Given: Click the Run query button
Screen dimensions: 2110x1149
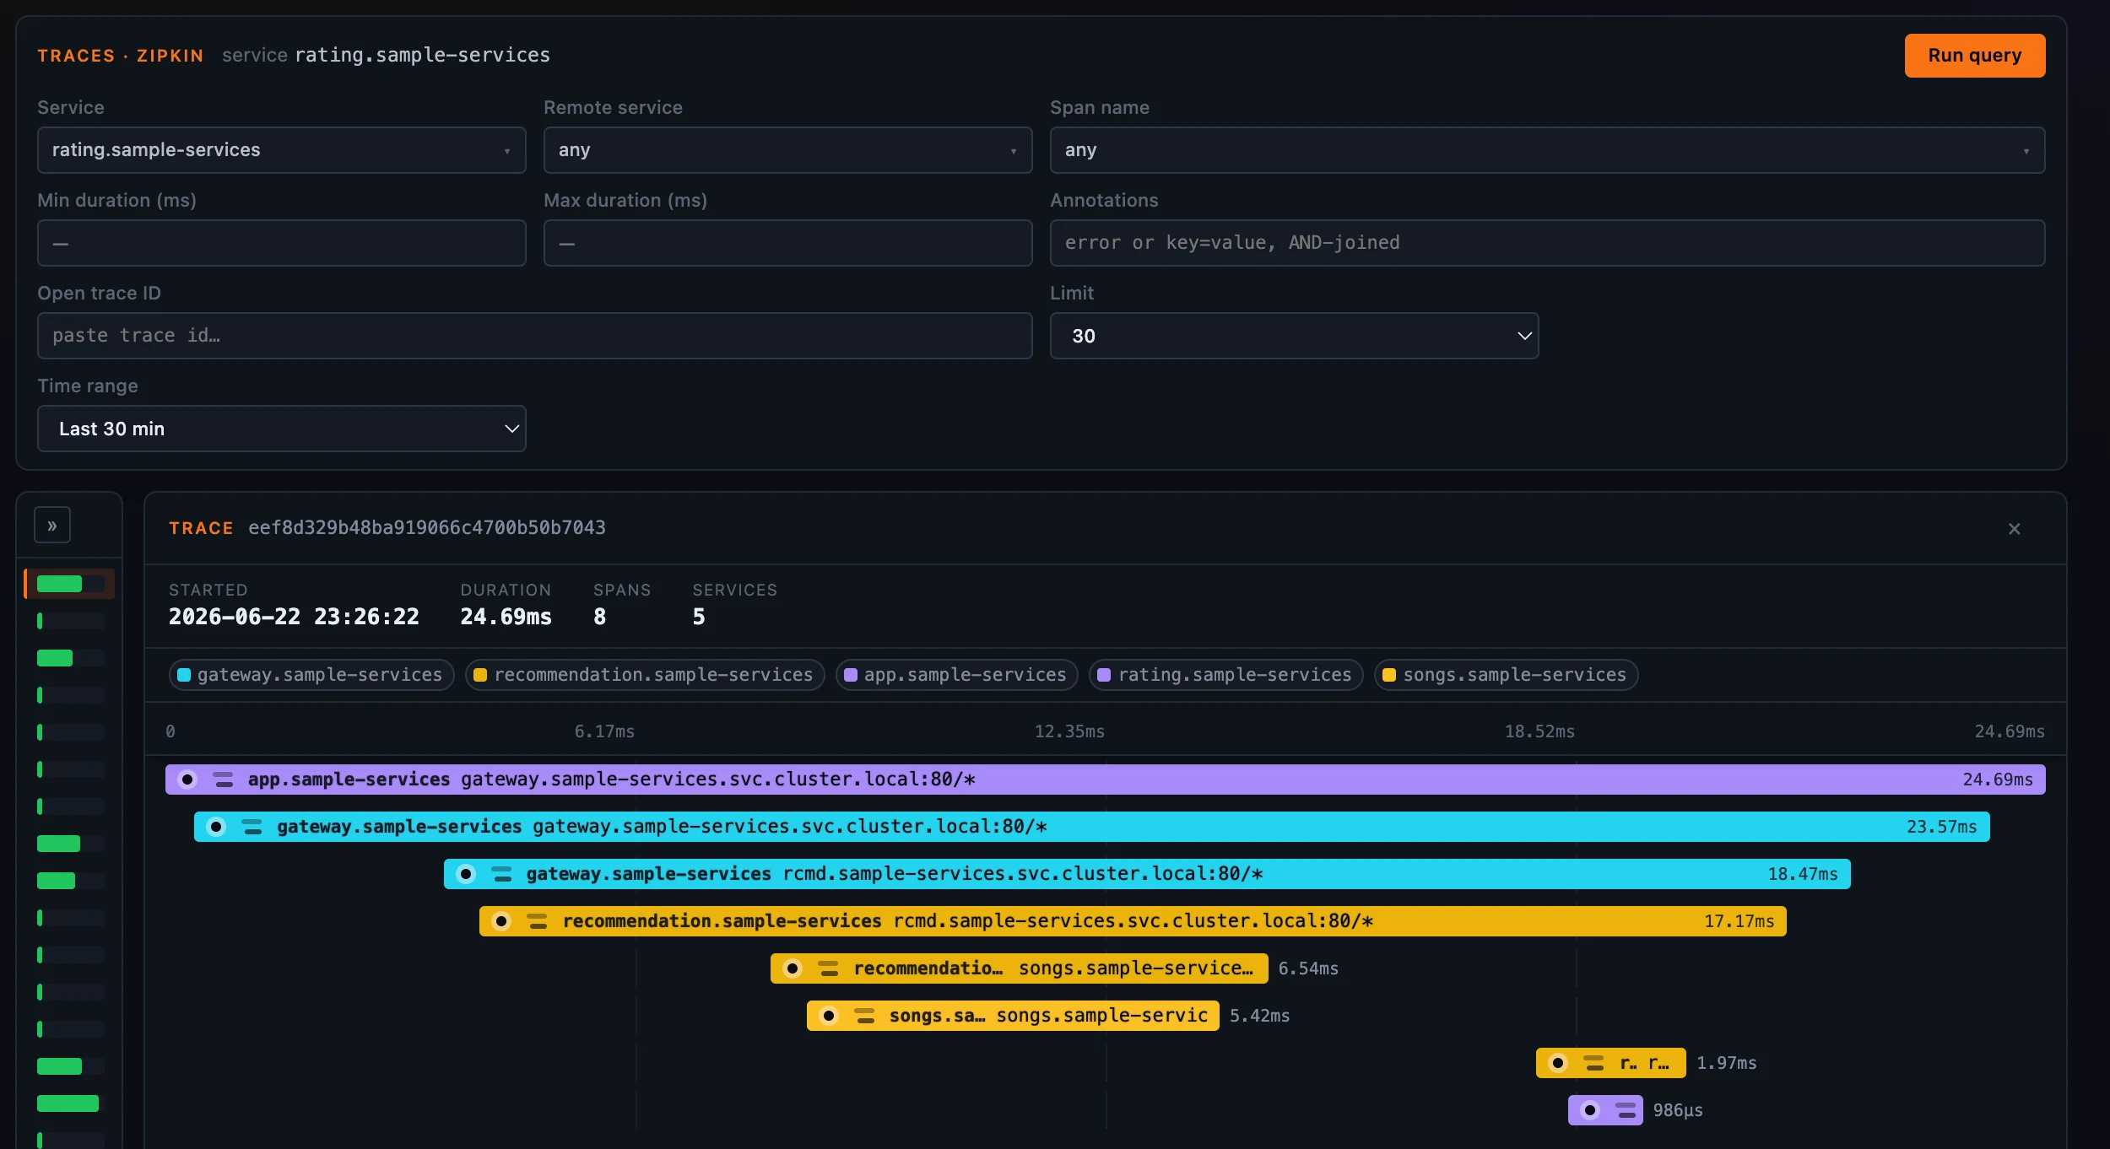Looking at the screenshot, I should (1974, 56).
